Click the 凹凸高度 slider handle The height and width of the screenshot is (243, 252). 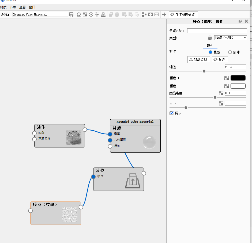[x=215, y=97]
